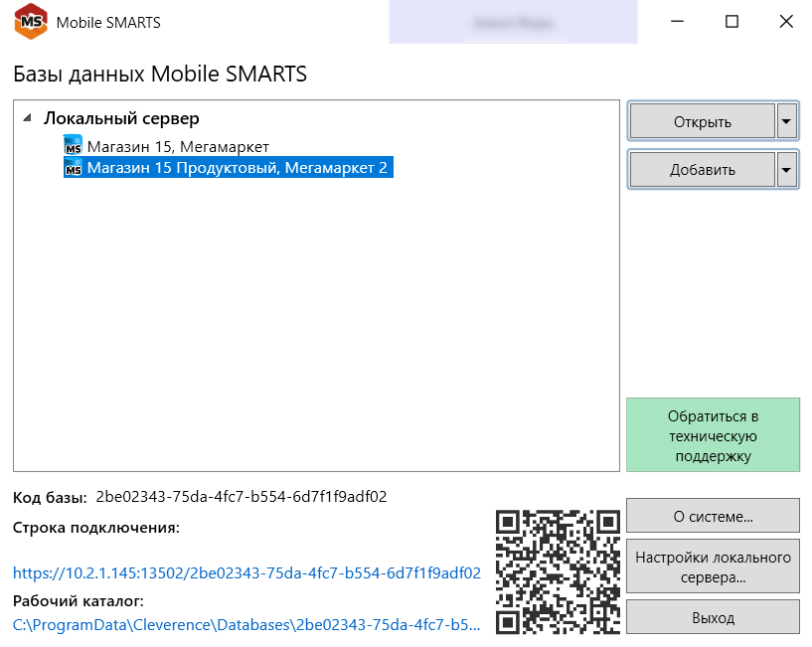
Task: Open the dropdown arrow next to Открыть
Action: (x=786, y=122)
